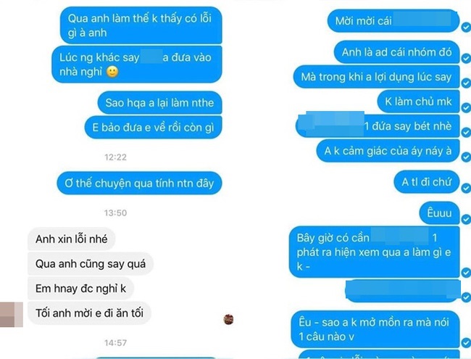Select the "Êu - sao a k mở mồn ra" message

375,329
